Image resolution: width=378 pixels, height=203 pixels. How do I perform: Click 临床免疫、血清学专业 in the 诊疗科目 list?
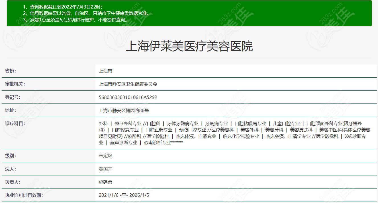tap(288, 136)
